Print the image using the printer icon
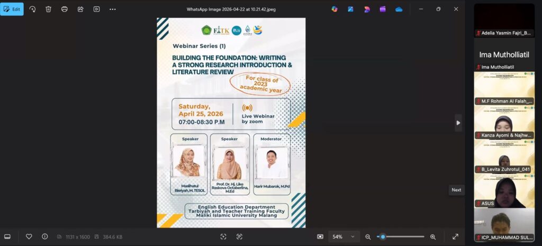The image size is (542, 246). (64, 9)
